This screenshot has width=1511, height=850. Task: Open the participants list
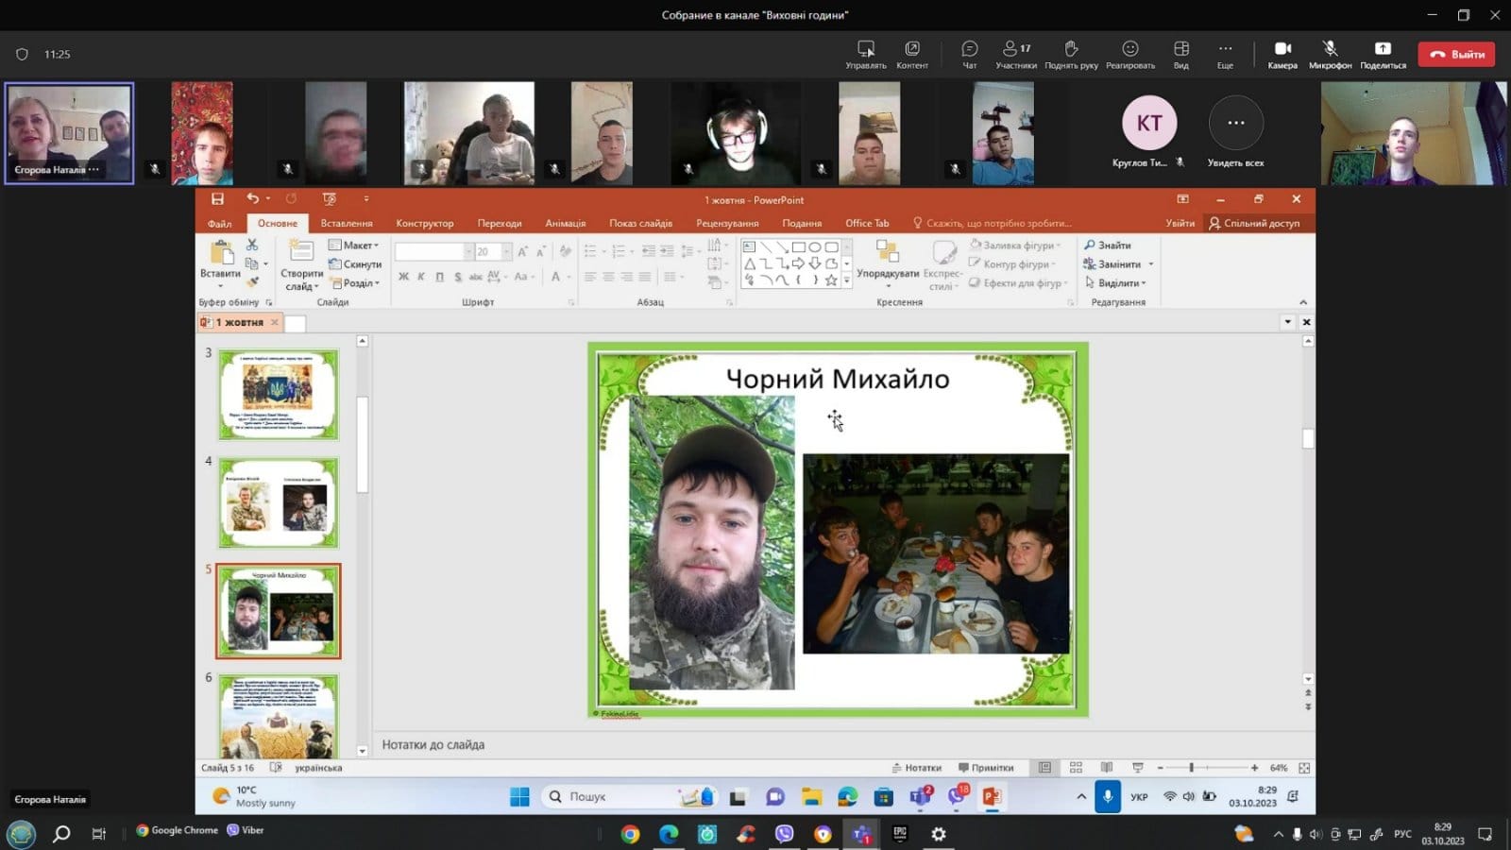(x=1016, y=55)
